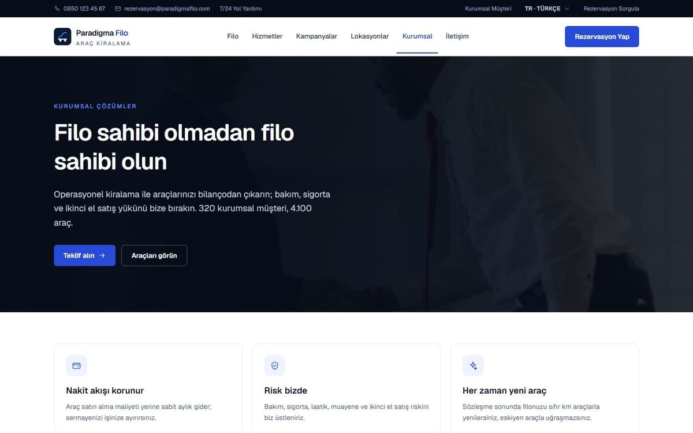Viewport: 693px width, 433px height.
Task: Click the phone icon in top bar
Action: point(57,9)
